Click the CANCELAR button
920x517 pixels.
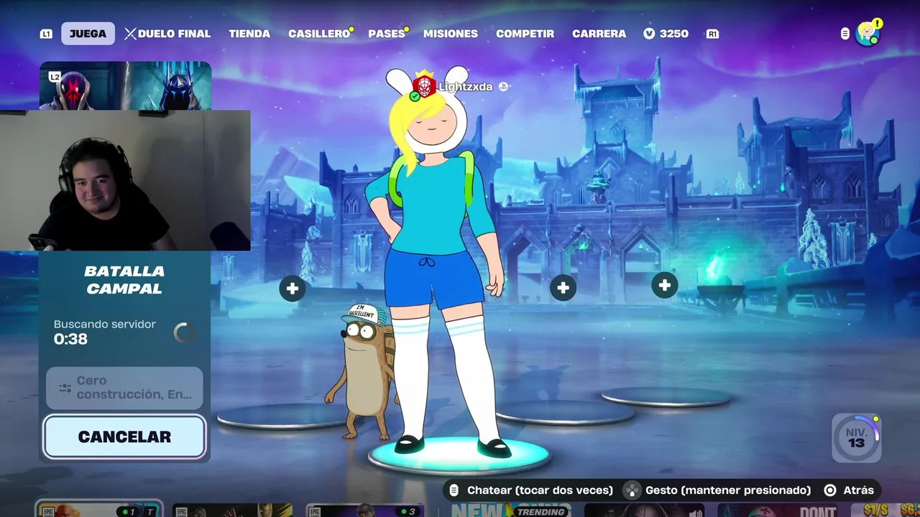124,437
